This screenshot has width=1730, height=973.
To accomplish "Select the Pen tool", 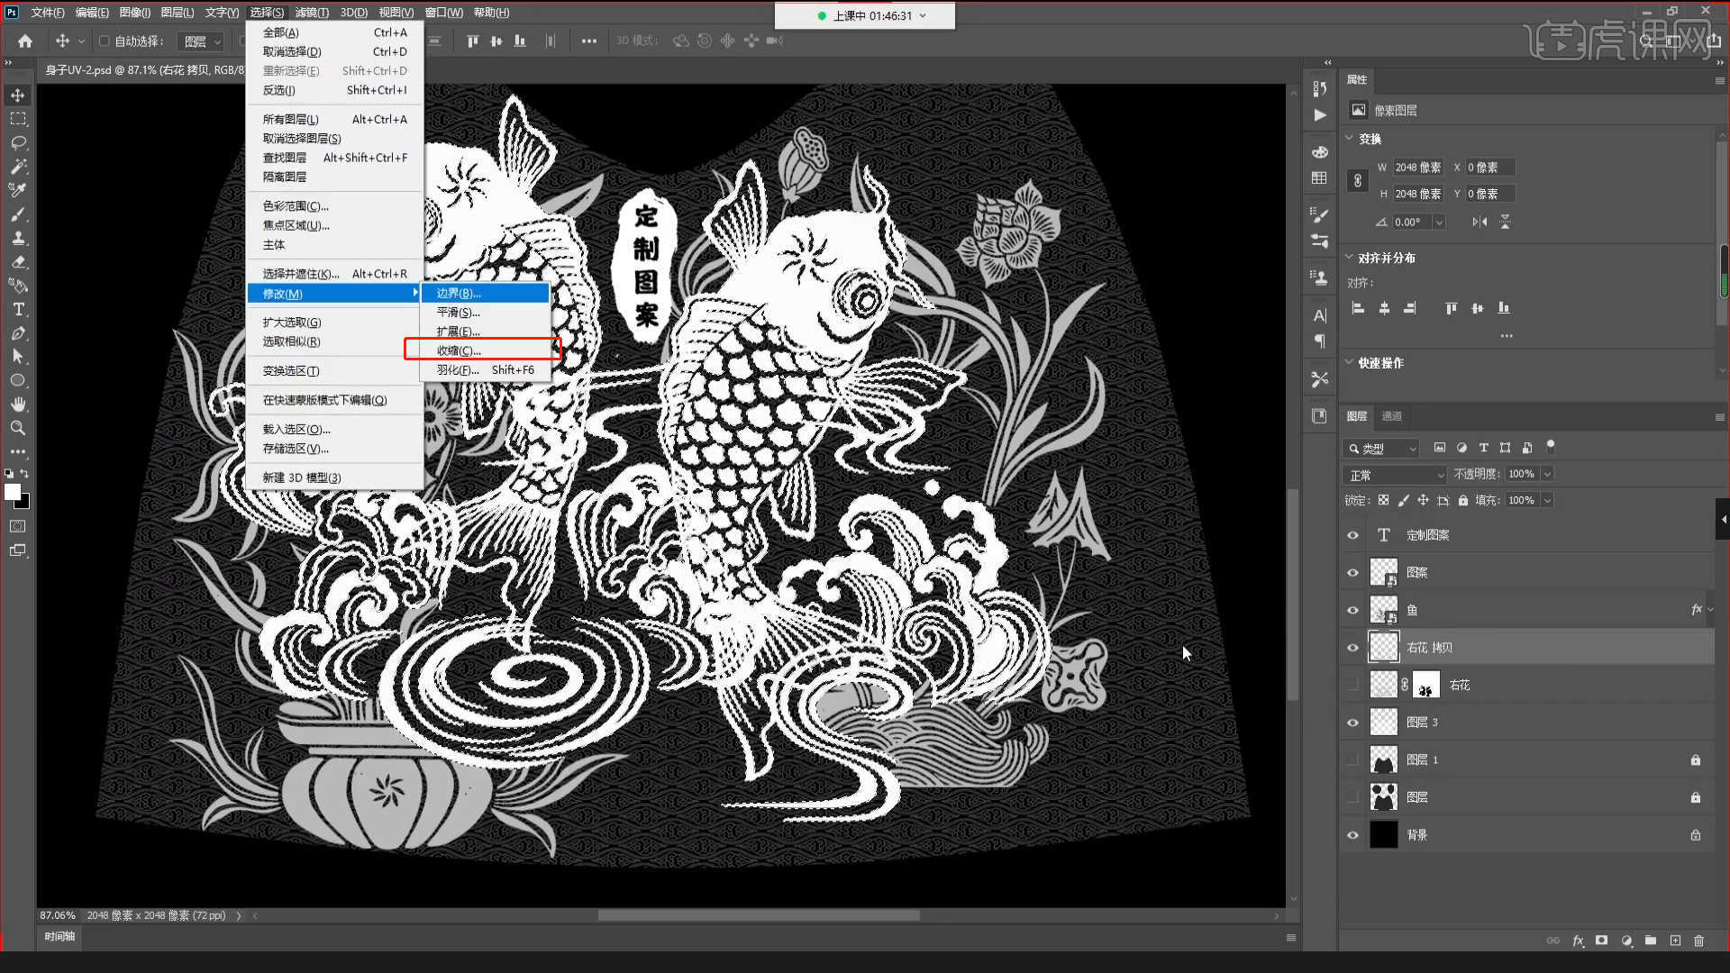I will (18, 333).
